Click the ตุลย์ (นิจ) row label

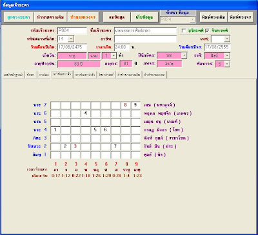click(155, 155)
